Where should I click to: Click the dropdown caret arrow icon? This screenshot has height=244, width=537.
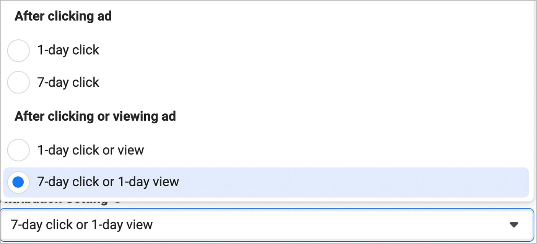[514, 225]
